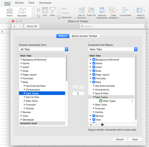Click the Show All button
The width and height of the screenshot is (149, 147).
coord(32,26)
